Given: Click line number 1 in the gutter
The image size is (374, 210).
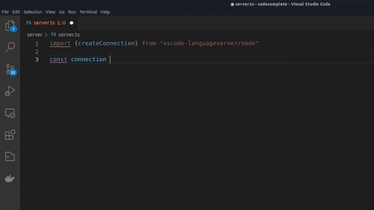Looking at the screenshot, I should 37,44.
